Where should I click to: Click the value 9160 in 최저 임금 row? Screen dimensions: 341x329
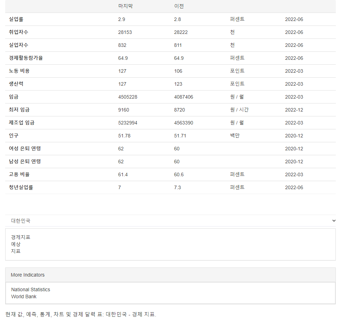(x=123, y=110)
